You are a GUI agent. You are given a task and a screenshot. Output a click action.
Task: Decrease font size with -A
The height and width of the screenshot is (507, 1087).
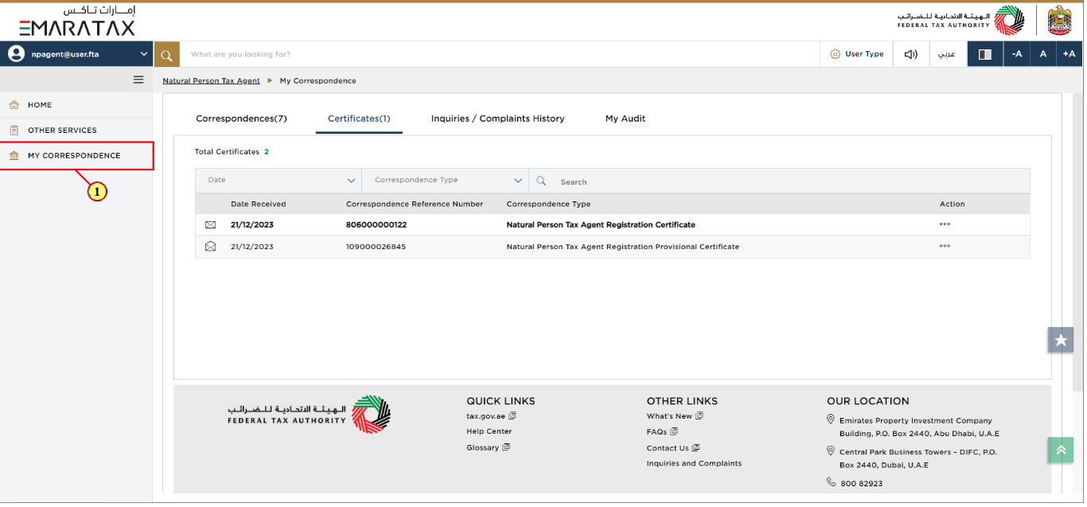pos(1016,54)
